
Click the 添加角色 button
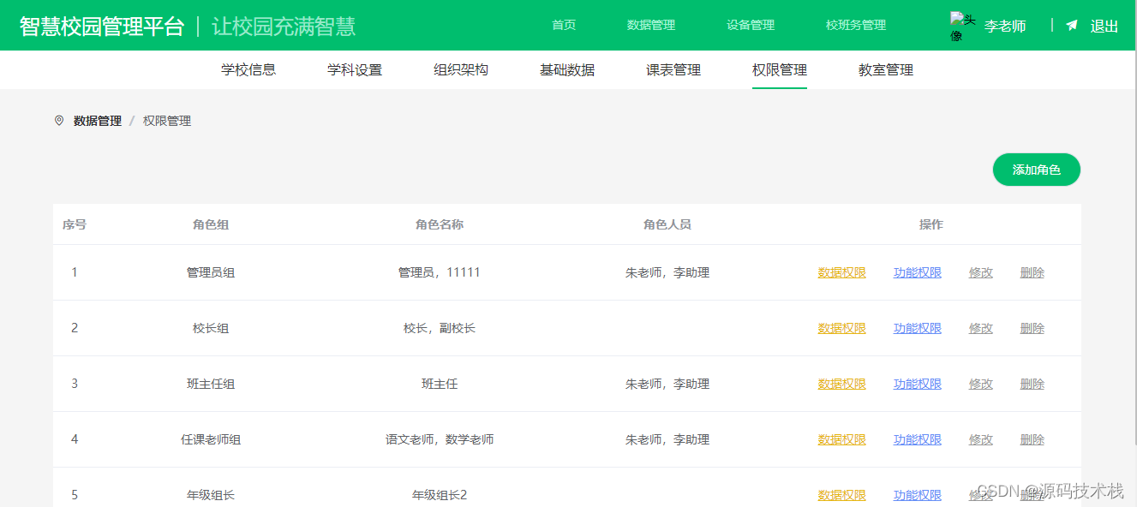click(1037, 170)
